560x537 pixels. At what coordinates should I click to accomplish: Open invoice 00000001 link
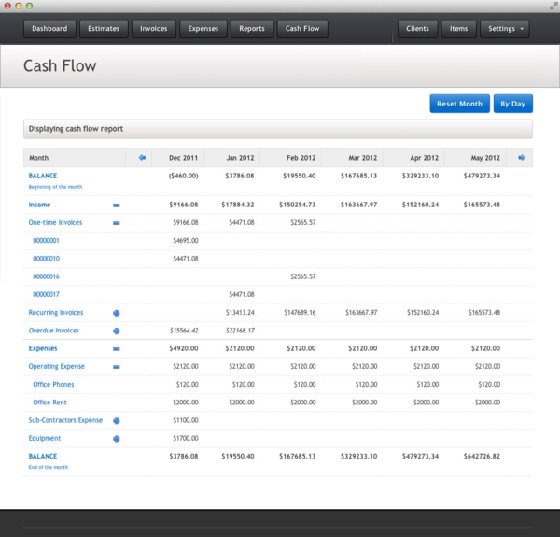click(47, 241)
